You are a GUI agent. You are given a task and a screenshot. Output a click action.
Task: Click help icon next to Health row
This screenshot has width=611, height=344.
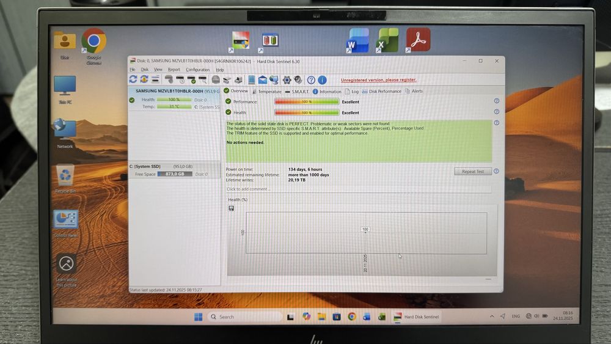pyautogui.click(x=496, y=112)
